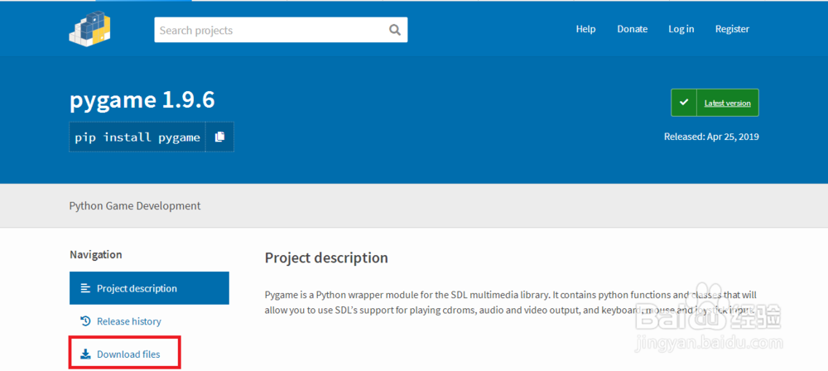The width and height of the screenshot is (828, 371).
Task: Click the Python Game Development summary text
Action: pyautogui.click(x=135, y=205)
